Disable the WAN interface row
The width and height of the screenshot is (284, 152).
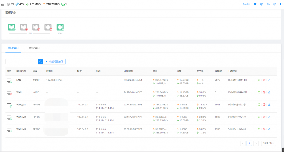tap(264, 92)
